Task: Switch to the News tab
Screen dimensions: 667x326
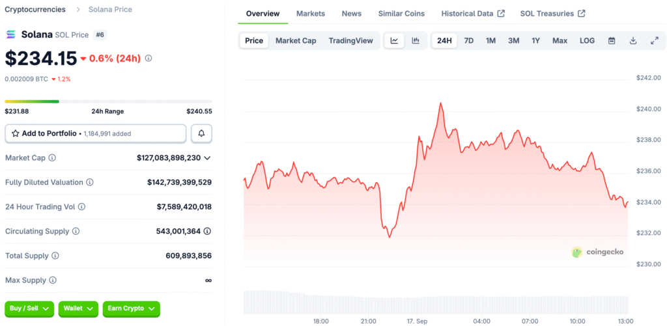Action: click(x=351, y=14)
